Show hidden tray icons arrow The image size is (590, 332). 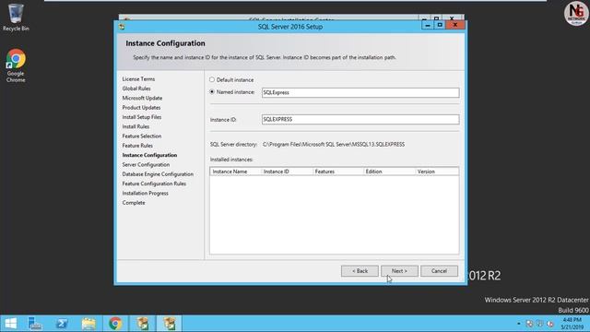tap(518, 324)
